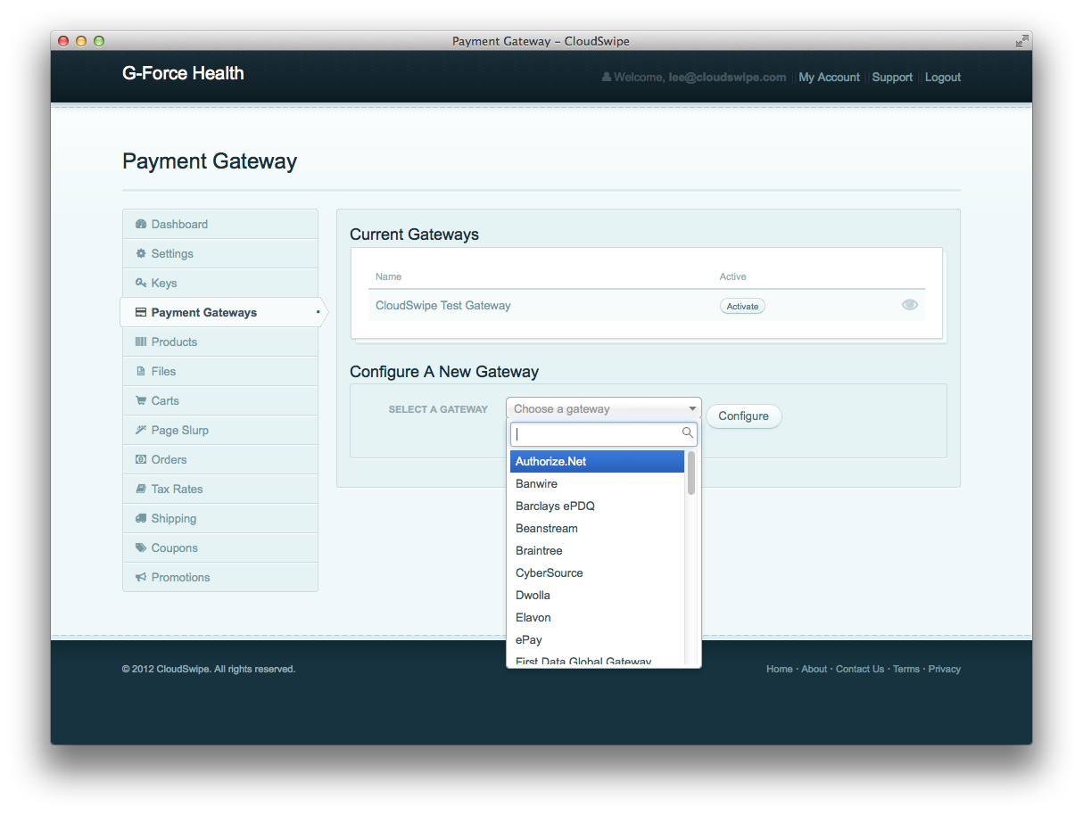Click the Active column header
Screen dimensions: 1083x815
[732, 276]
